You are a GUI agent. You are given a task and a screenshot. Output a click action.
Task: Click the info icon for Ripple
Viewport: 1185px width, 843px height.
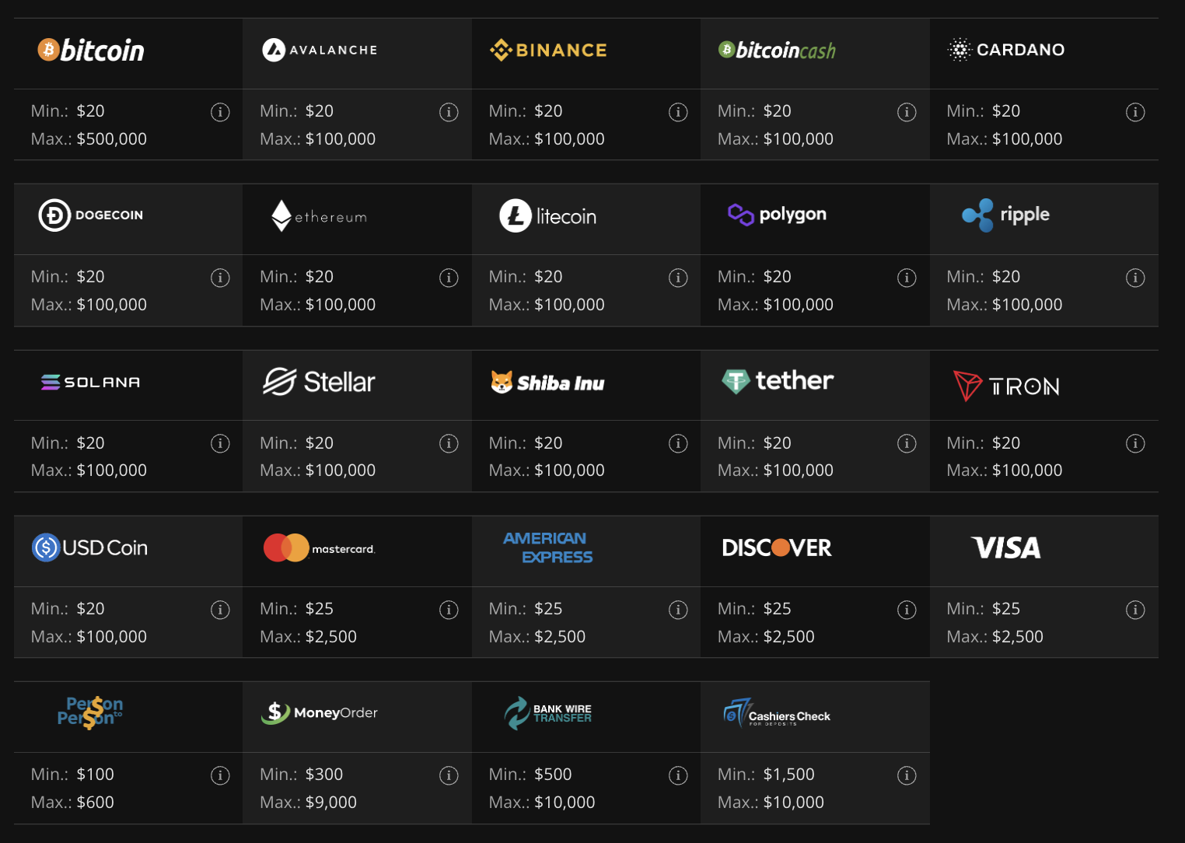(x=1135, y=278)
